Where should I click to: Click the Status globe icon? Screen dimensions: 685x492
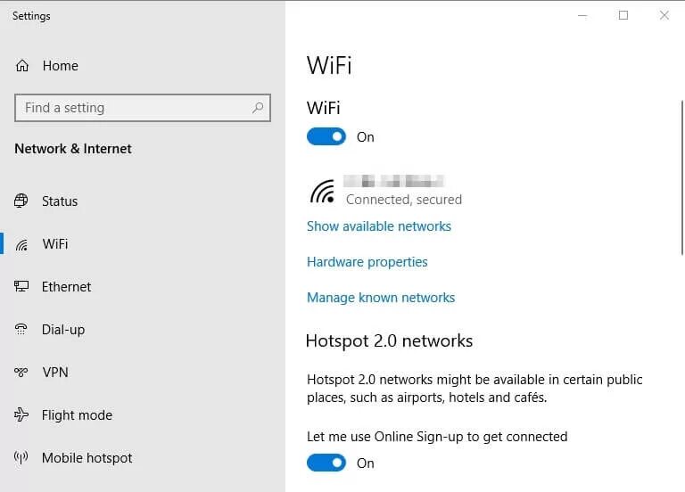click(21, 201)
